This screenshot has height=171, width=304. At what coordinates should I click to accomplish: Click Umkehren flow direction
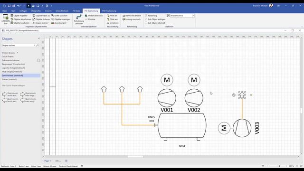(x=113, y=23)
